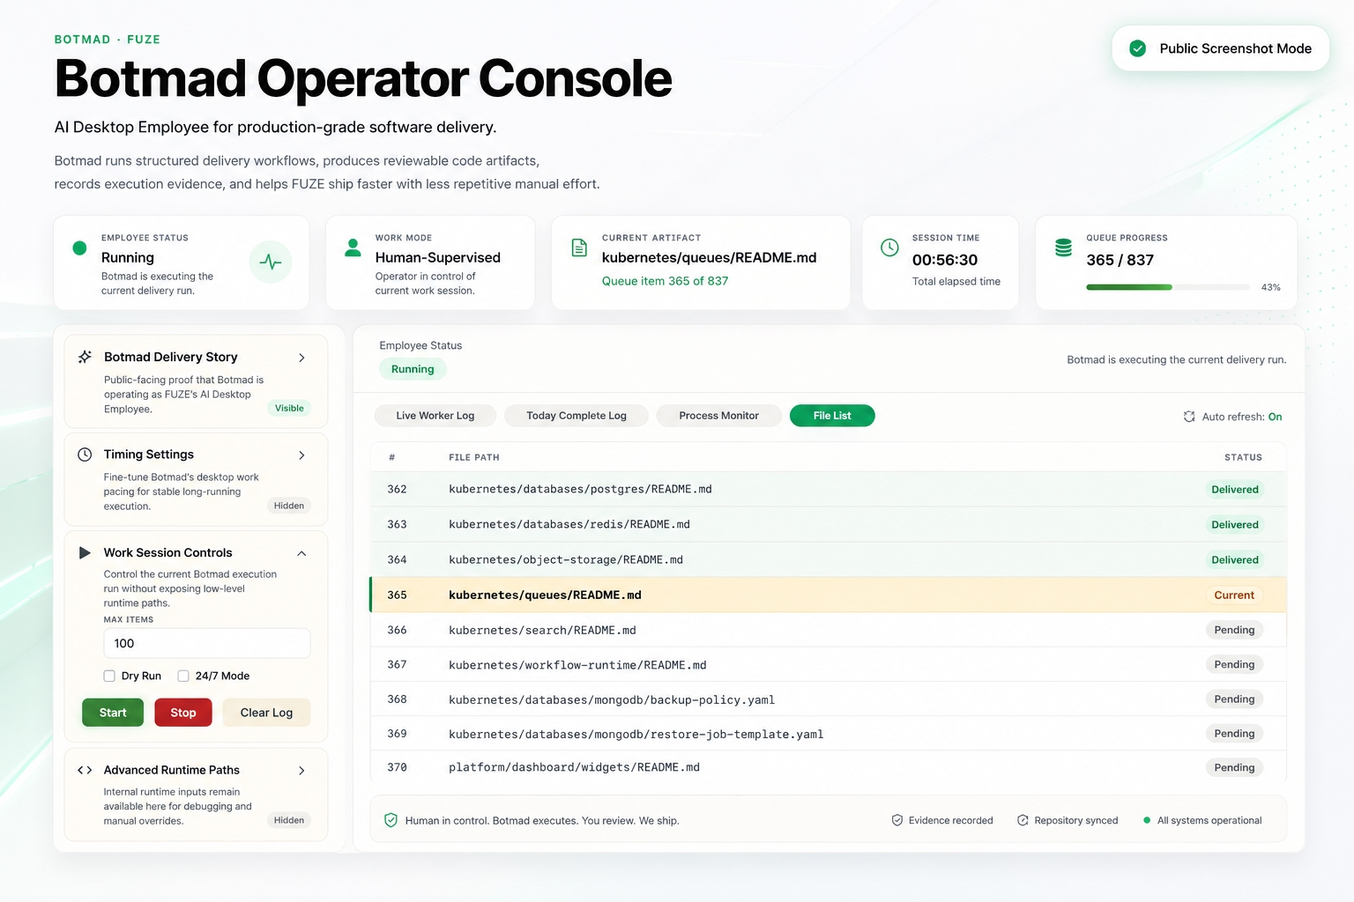Toggle the Visible badge on Botmad Delivery Story
The image size is (1354, 902).
click(x=289, y=408)
